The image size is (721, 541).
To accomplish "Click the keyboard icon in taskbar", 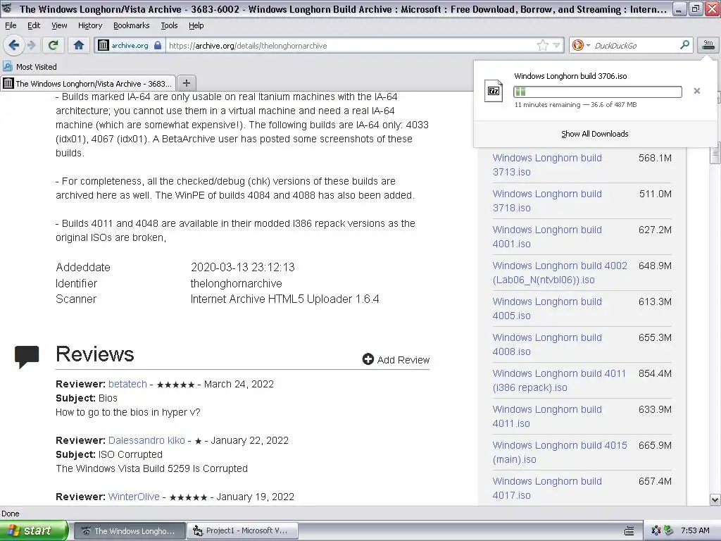I will click(x=629, y=531).
